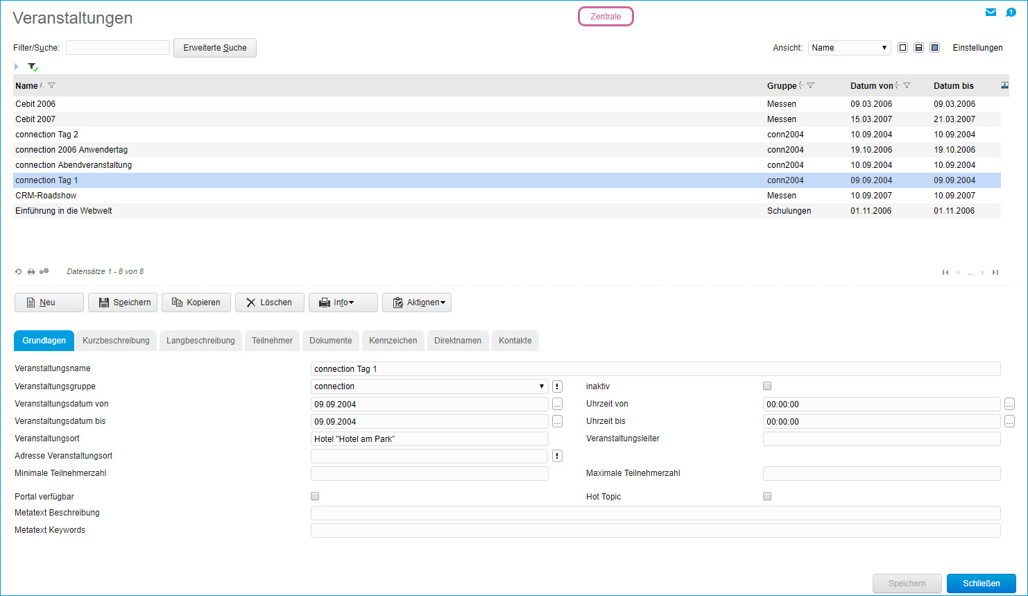Open time picker for Uhrzeit von
Image resolution: width=1028 pixels, height=596 pixels.
(x=1009, y=404)
